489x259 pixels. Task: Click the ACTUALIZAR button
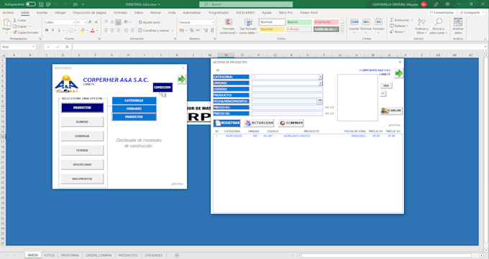[x=259, y=123]
